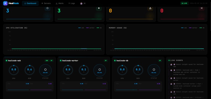Screen dimensions: 211x99
Task: Click the UP badge on healnode-db
Action: coord(160,61)
